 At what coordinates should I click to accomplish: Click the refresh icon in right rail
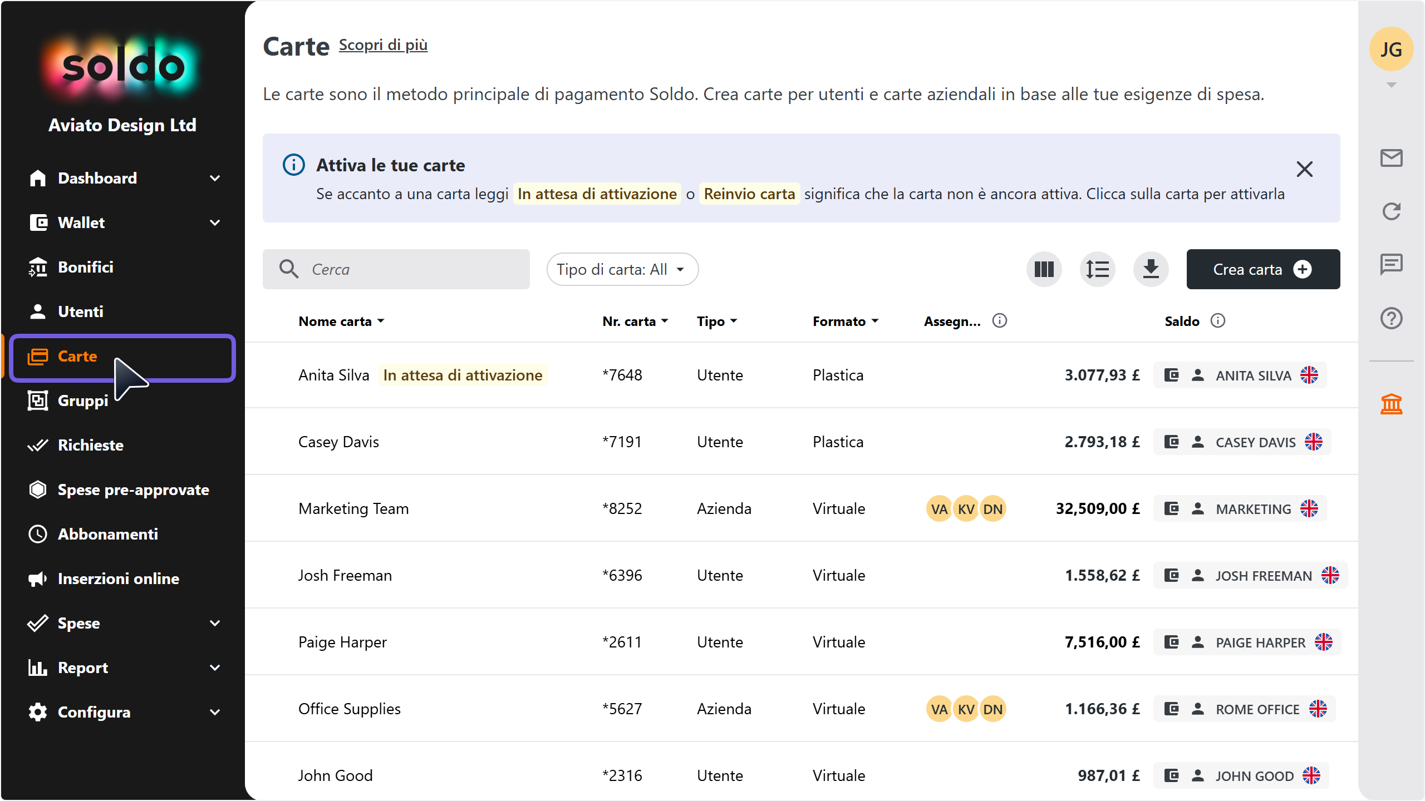point(1391,211)
